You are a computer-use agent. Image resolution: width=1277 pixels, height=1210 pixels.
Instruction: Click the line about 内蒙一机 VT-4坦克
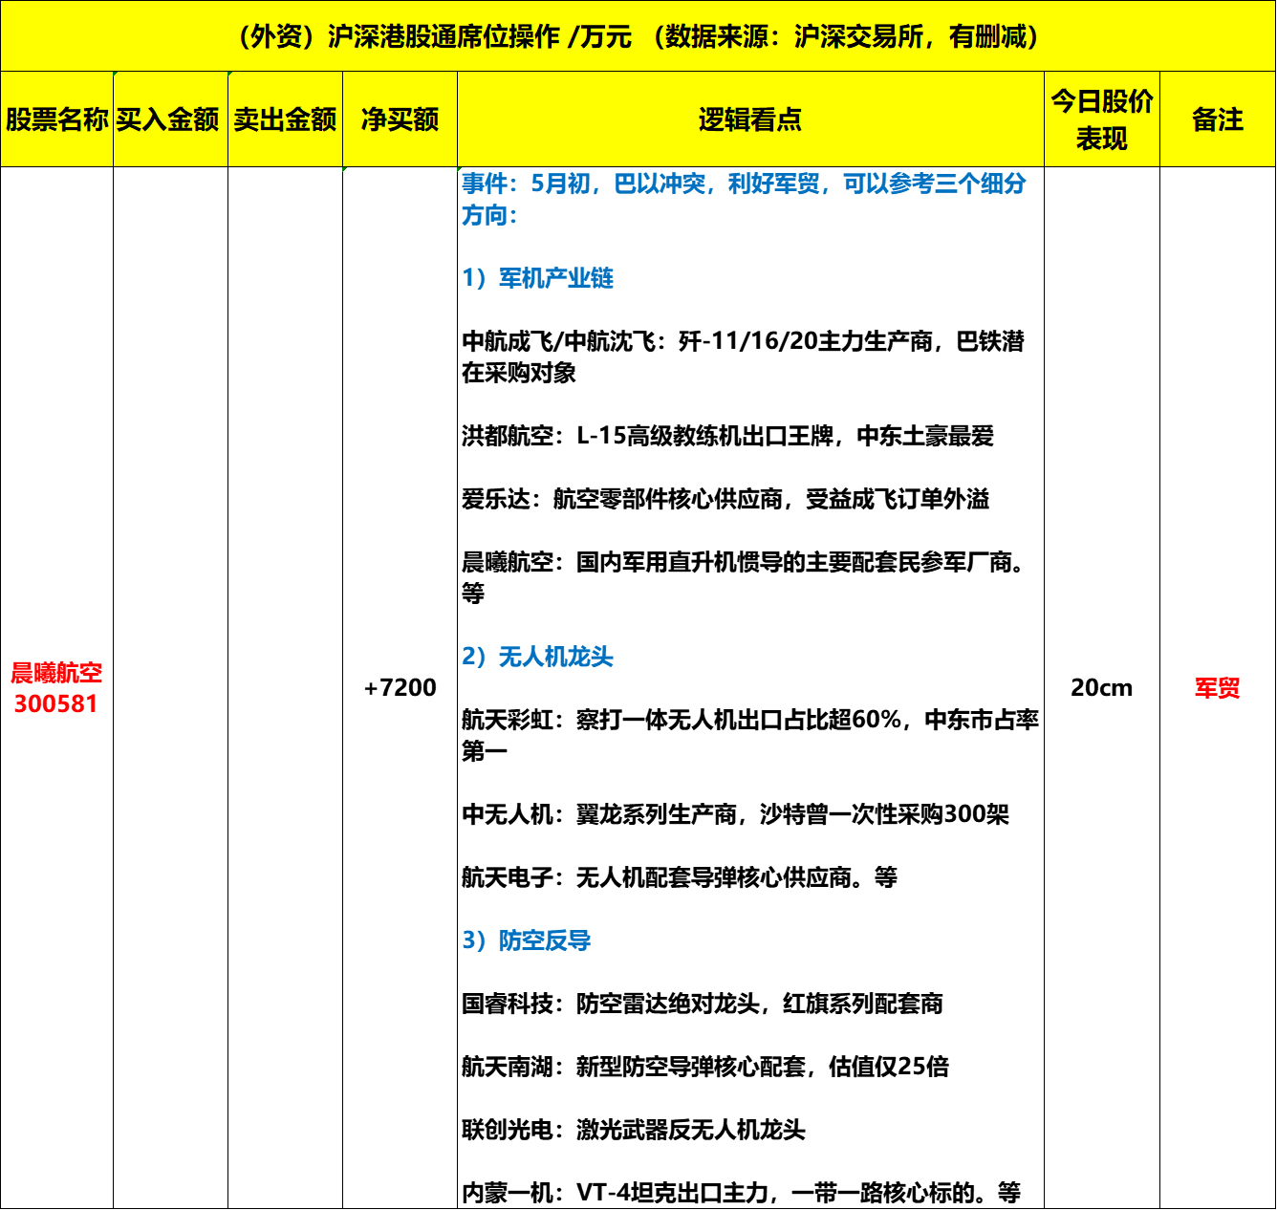click(742, 1193)
